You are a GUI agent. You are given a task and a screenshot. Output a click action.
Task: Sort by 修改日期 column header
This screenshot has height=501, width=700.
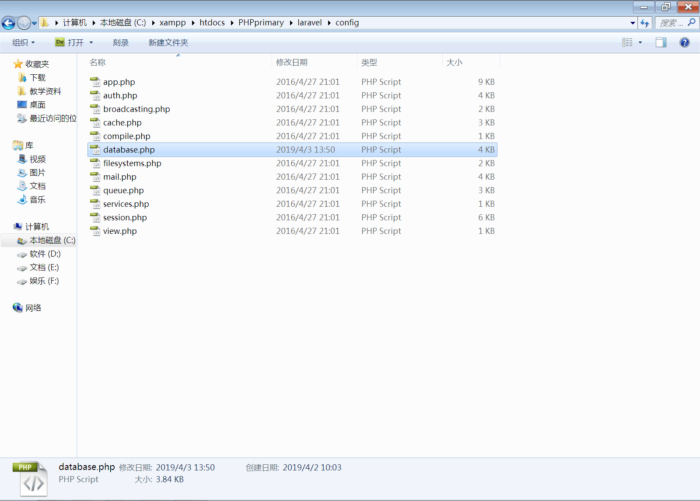coord(292,63)
